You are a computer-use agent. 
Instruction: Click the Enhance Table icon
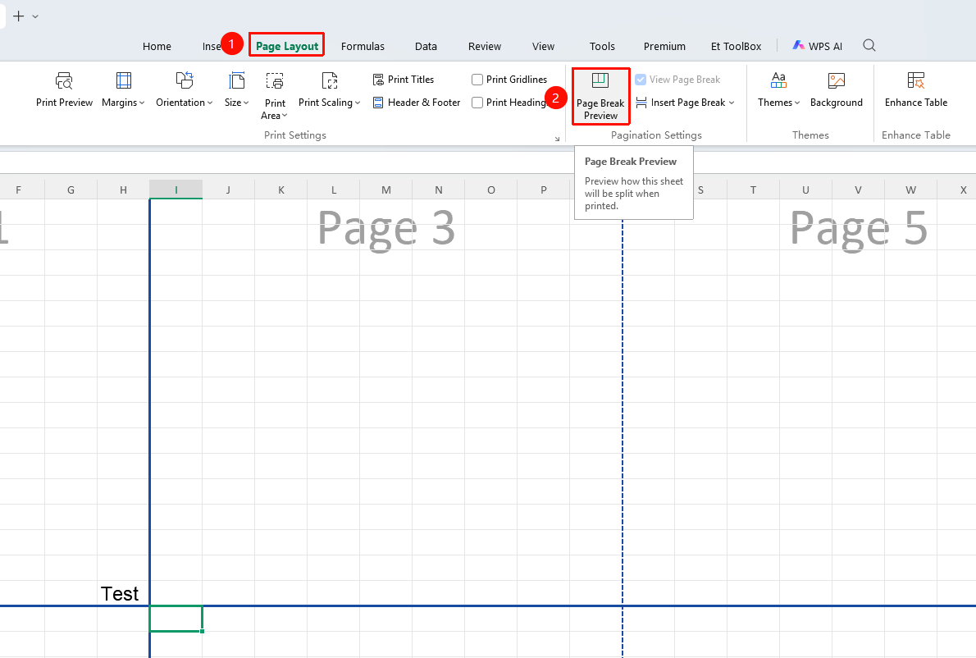(x=916, y=81)
